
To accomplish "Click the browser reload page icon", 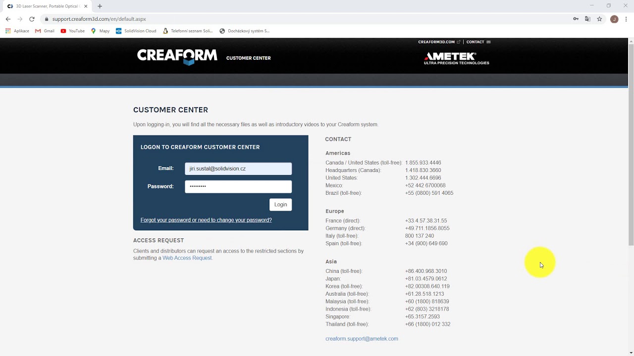I will (x=32, y=19).
